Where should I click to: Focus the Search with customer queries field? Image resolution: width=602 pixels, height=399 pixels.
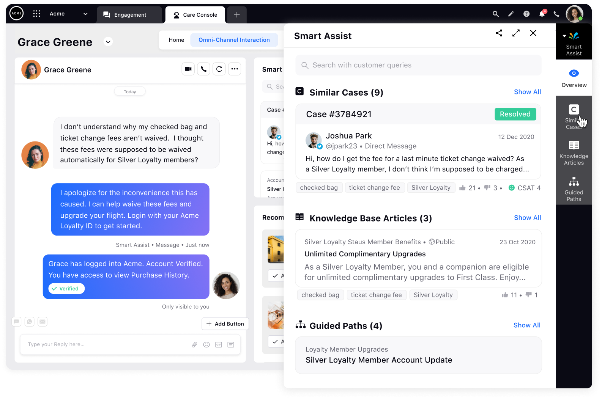point(418,65)
